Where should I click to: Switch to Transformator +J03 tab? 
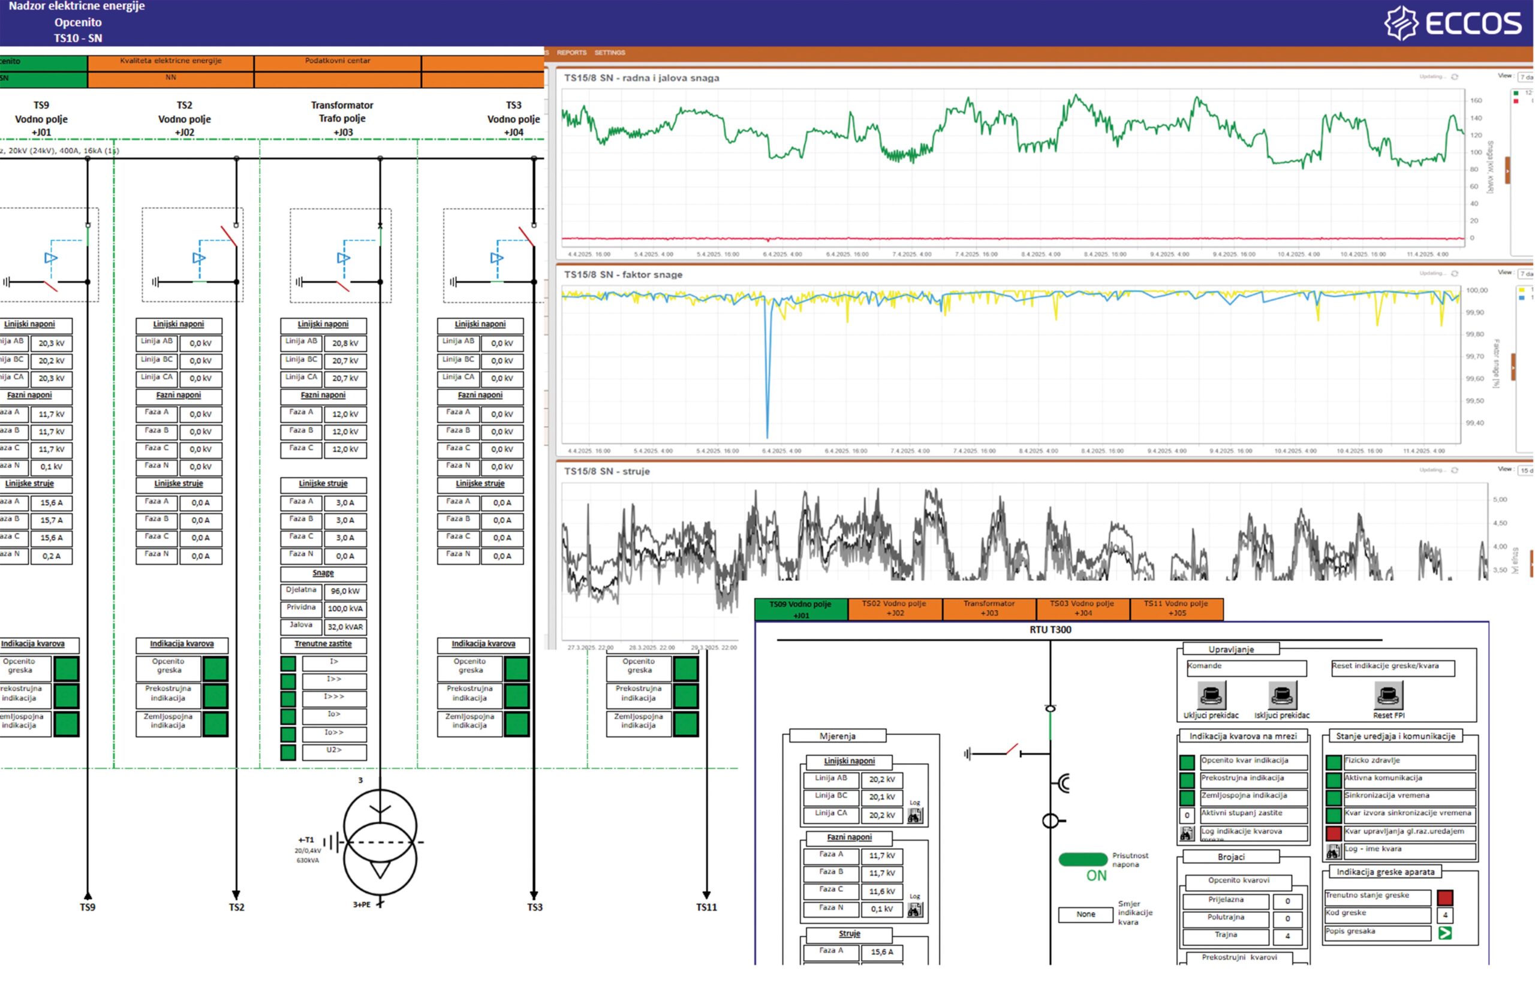[989, 608]
